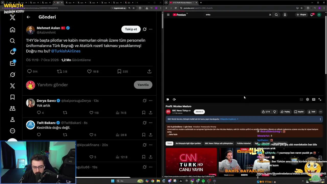Image resolution: width=327 pixels, height=184 pixels.
Task: Select Politika Haberleri chip
Action: (244, 143)
